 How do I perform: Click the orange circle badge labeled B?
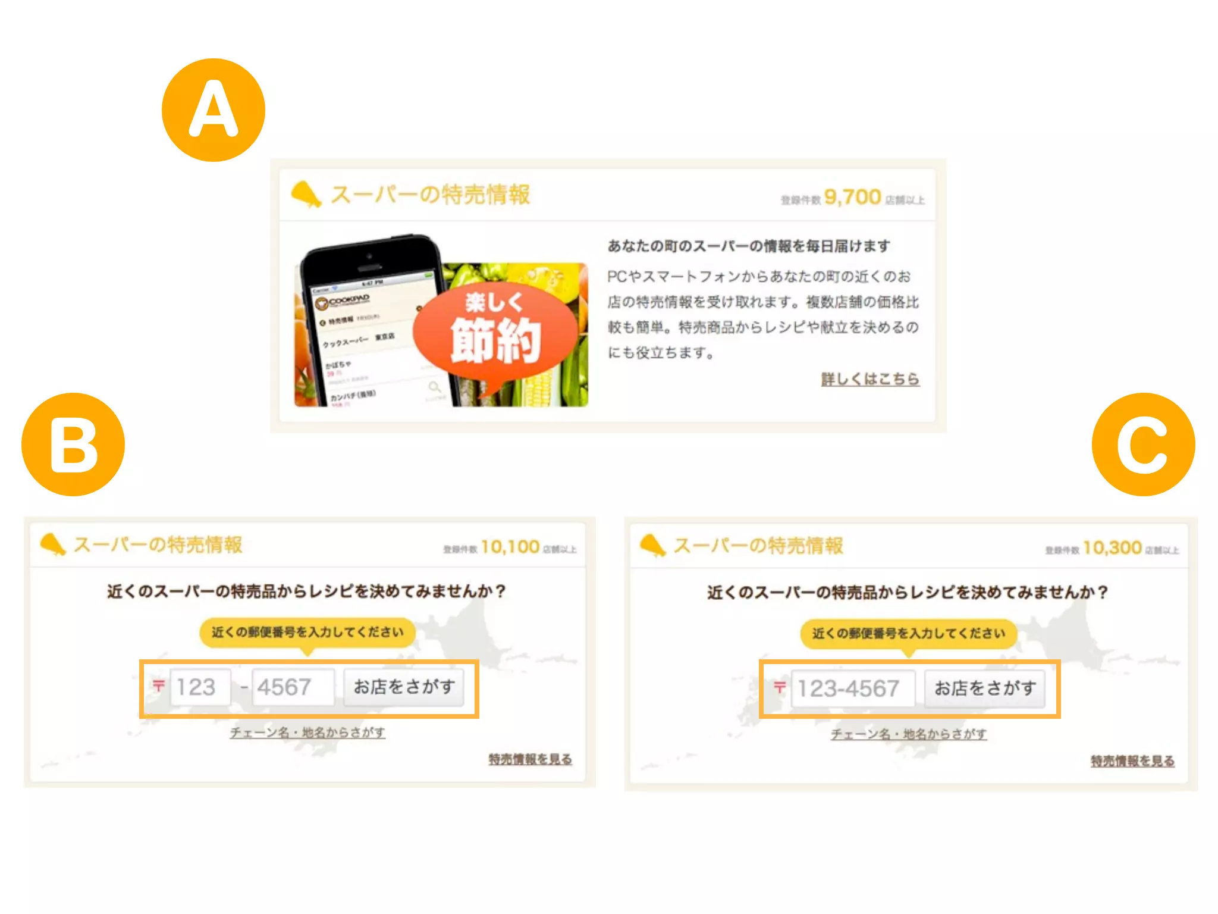point(73,445)
